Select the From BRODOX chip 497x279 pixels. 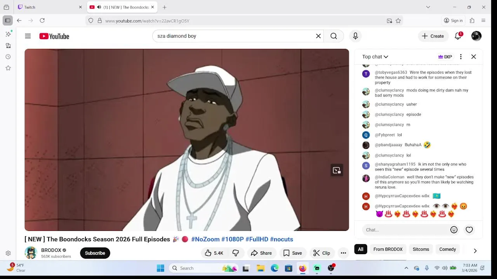click(x=388, y=249)
